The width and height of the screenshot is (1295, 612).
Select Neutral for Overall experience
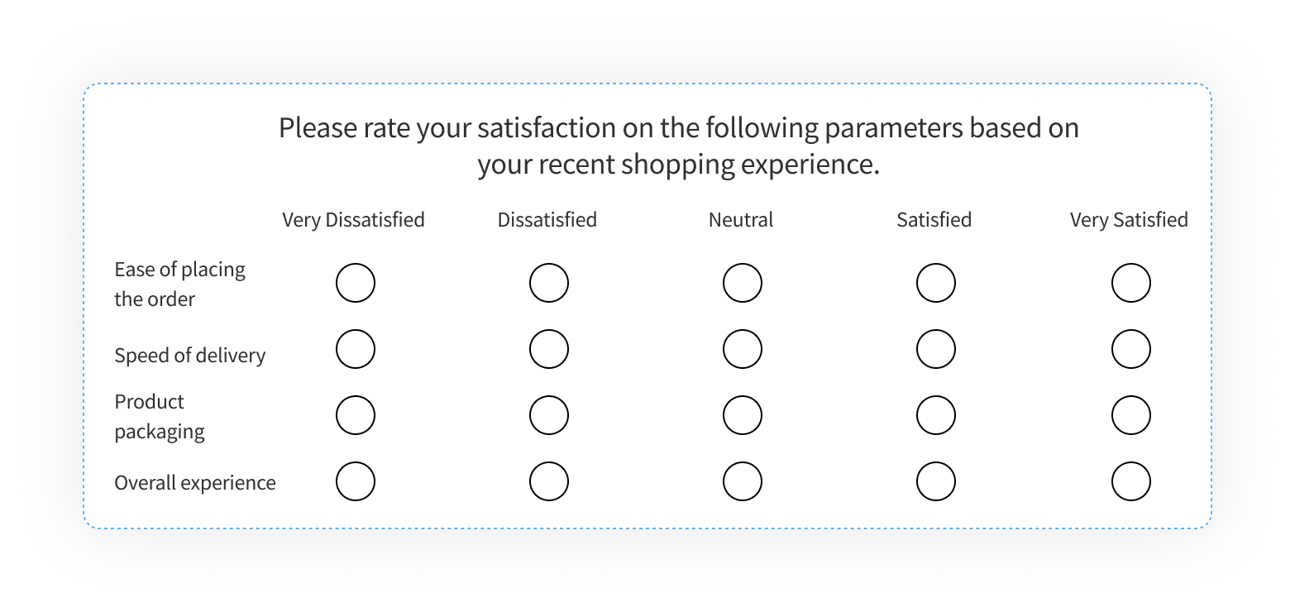tap(742, 481)
